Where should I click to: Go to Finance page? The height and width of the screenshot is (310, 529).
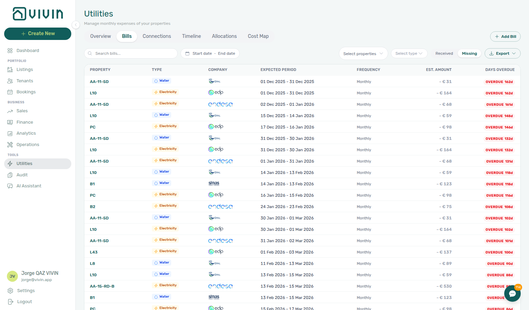pyautogui.click(x=24, y=122)
